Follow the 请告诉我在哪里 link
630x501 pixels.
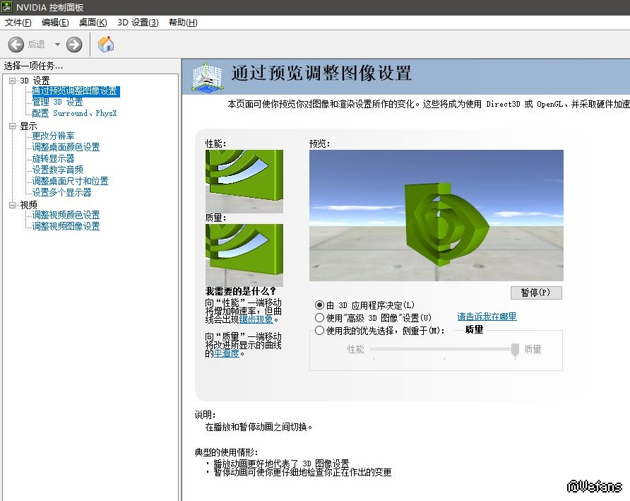(x=487, y=317)
